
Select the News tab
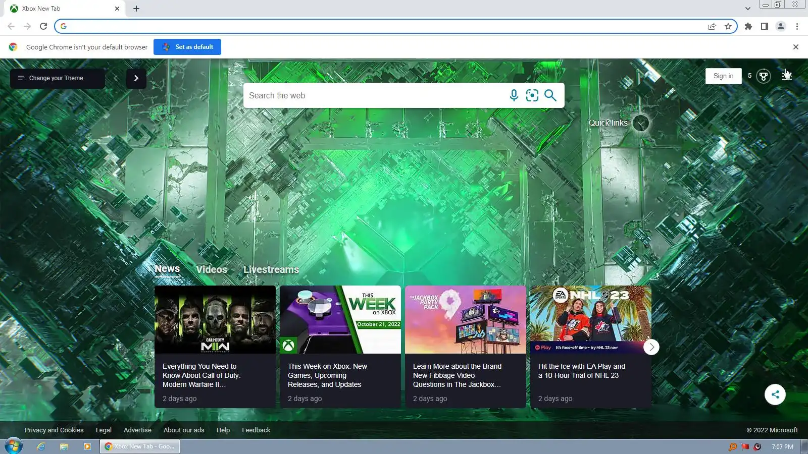tap(167, 269)
